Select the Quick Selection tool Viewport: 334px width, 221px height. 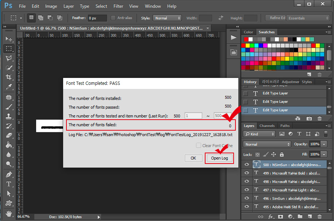9,68
